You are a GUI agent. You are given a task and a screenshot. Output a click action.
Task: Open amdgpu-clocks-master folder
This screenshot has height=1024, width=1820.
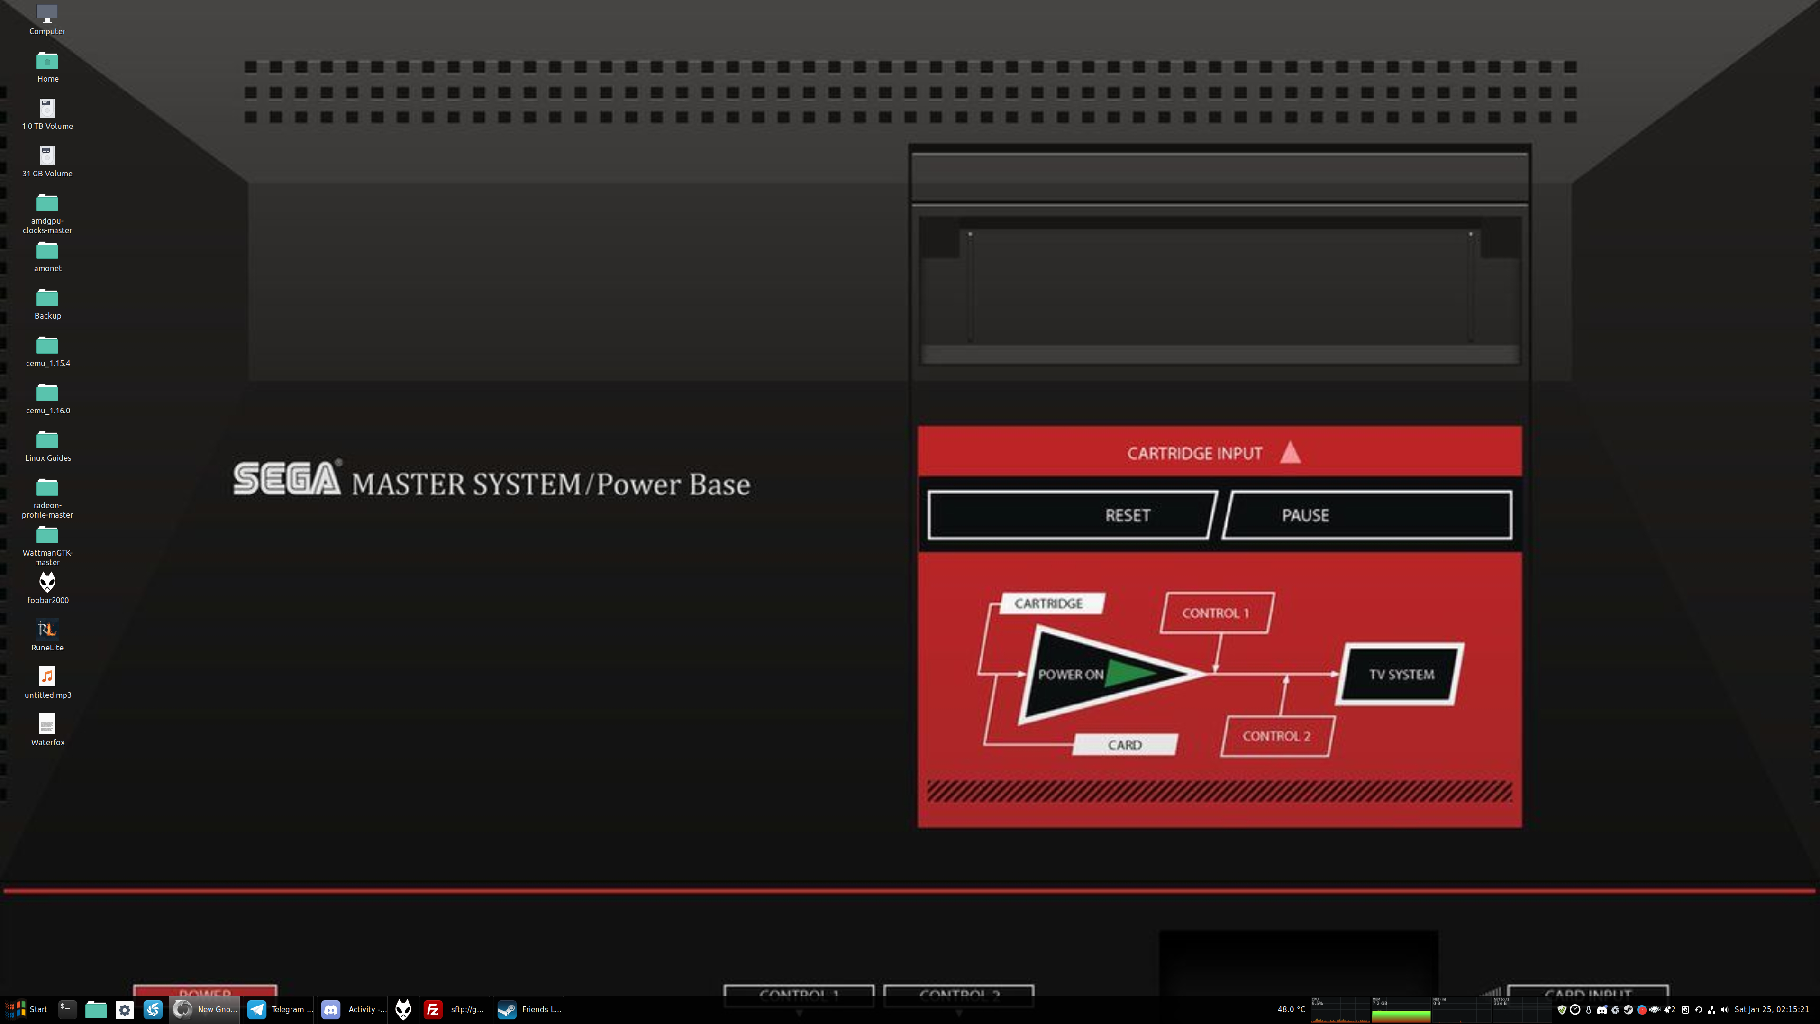[47, 213]
